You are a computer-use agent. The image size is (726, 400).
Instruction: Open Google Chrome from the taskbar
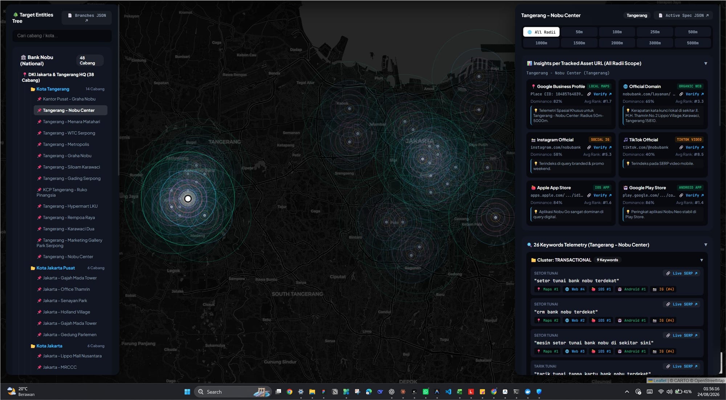pyautogui.click(x=289, y=392)
